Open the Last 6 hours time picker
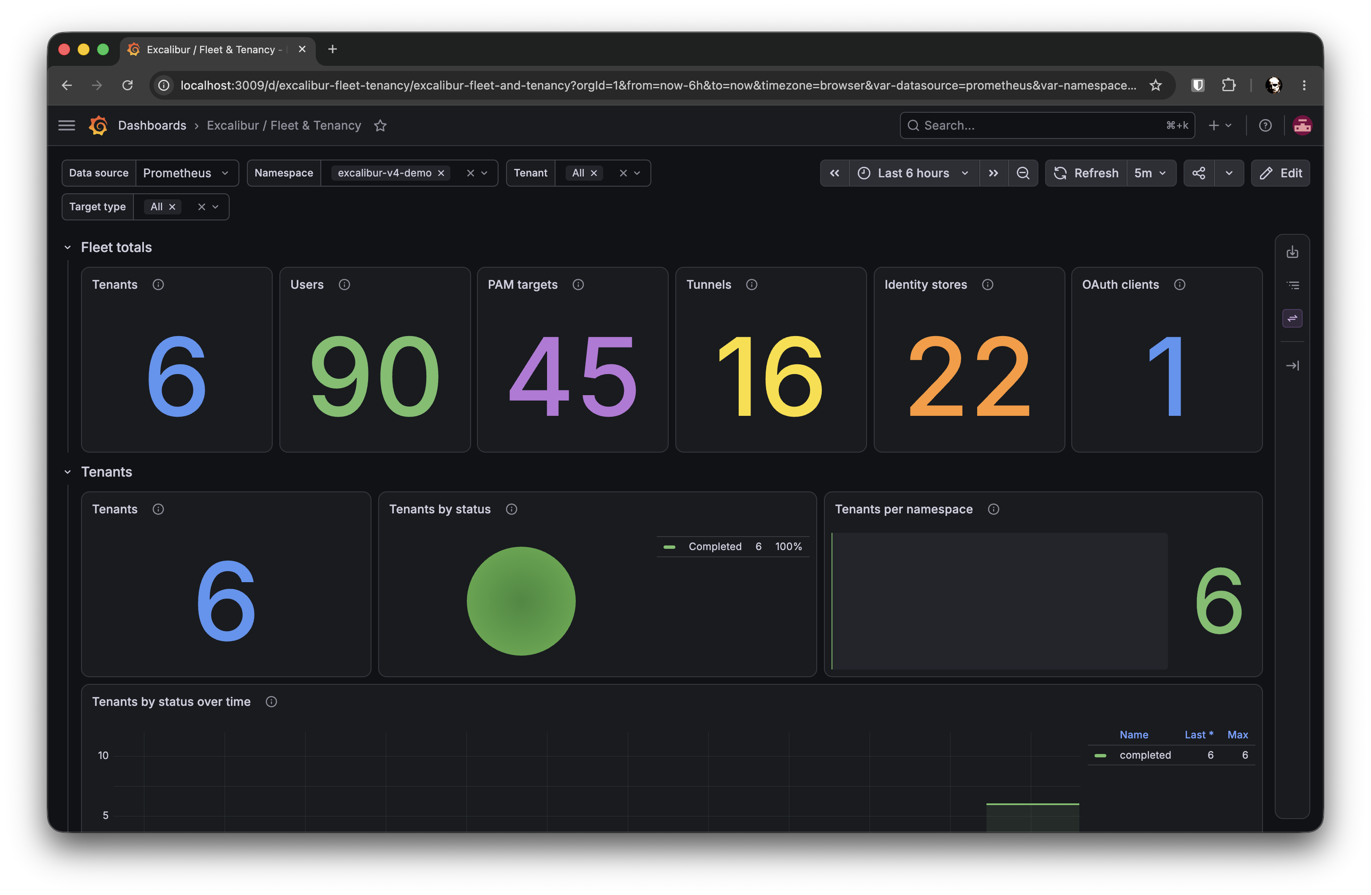Screen dimensions: 1371x895 (x=914, y=173)
